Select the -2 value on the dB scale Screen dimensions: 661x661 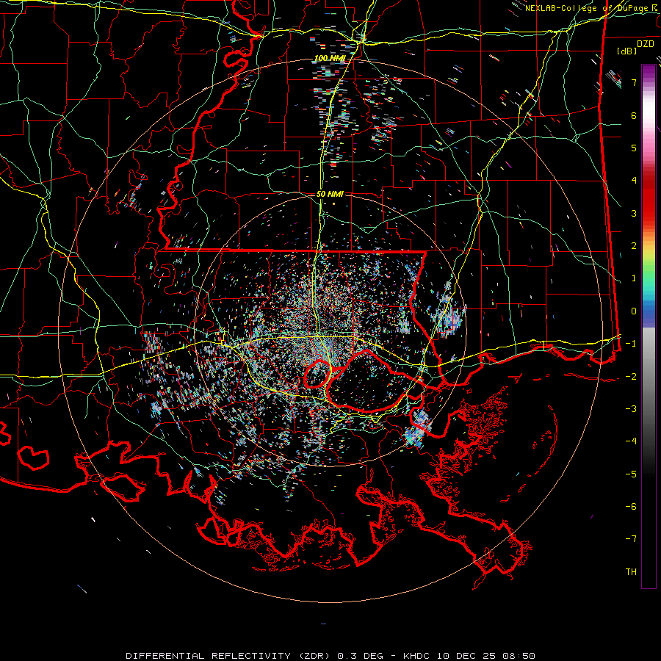pos(631,376)
